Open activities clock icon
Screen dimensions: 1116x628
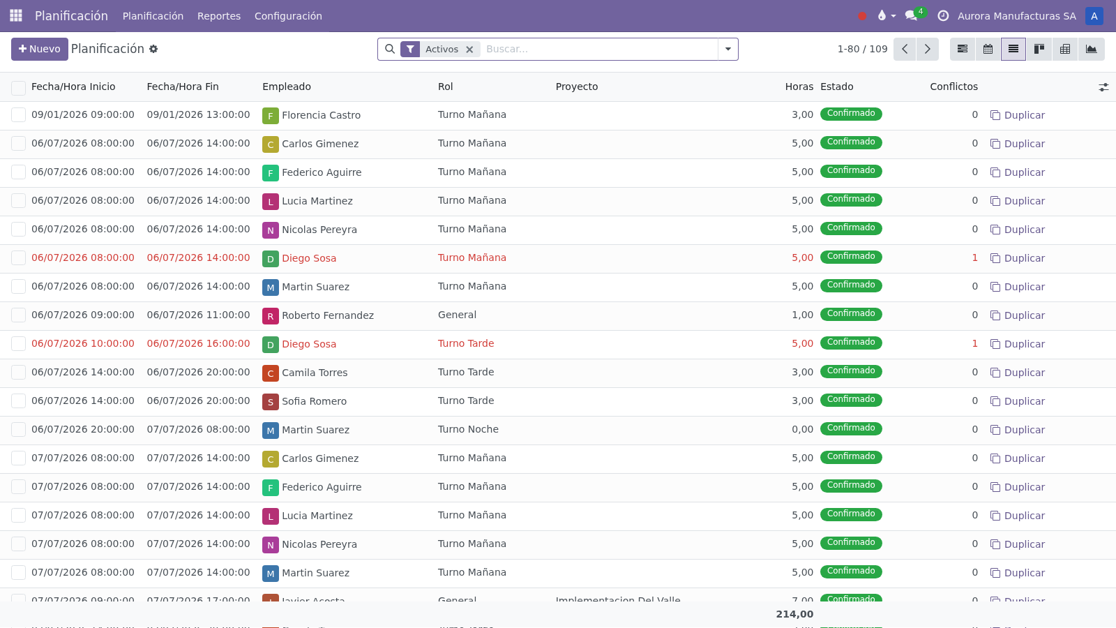point(943,15)
